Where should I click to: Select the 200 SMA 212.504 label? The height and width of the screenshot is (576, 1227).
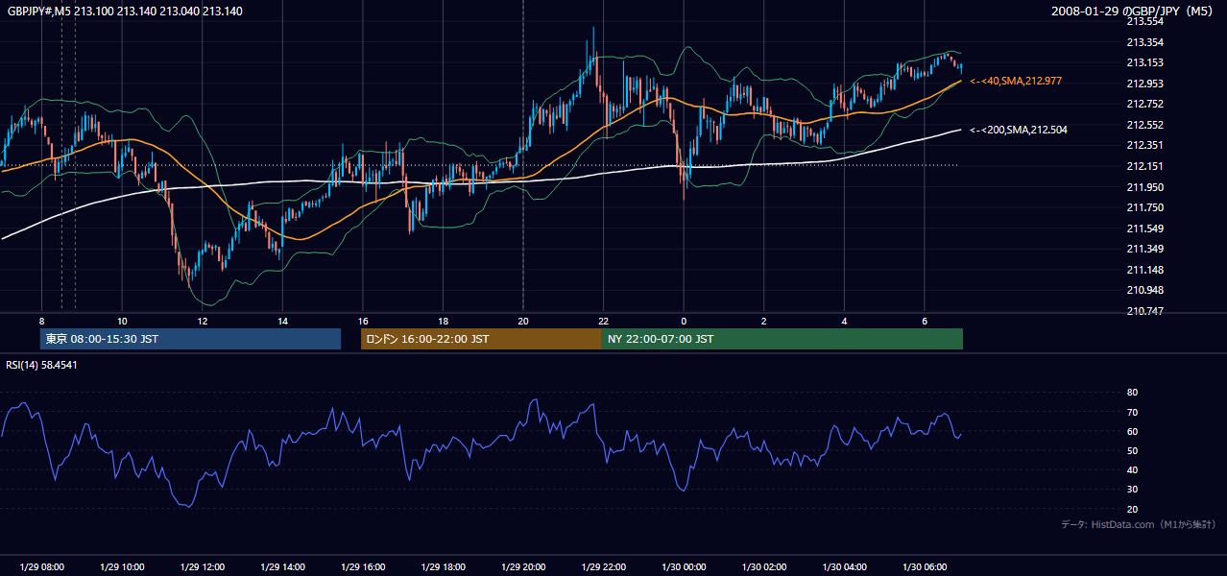point(1019,129)
